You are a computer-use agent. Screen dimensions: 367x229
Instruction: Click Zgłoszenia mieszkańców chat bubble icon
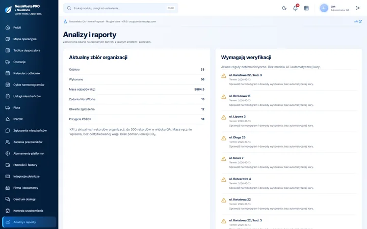(8, 130)
